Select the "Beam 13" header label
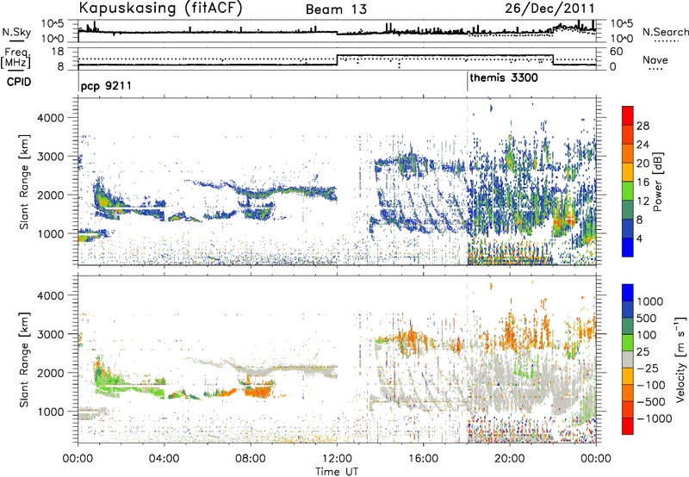 click(336, 9)
